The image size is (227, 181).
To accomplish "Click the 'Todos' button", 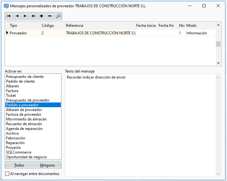I will tap(19, 165).
